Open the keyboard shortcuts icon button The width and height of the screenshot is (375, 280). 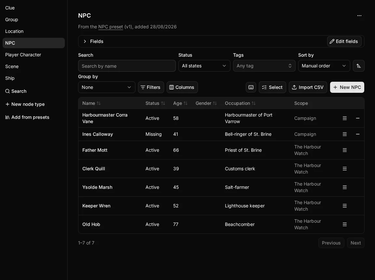(x=251, y=87)
